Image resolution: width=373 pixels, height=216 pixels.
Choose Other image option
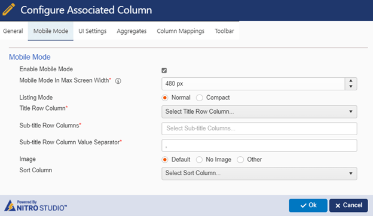(x=240, y=160)
